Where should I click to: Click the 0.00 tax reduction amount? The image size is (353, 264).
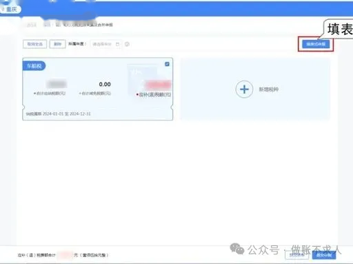click(105, 85)
